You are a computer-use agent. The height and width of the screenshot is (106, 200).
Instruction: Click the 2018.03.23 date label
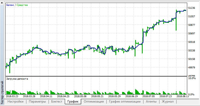click(x=12, y=96)
